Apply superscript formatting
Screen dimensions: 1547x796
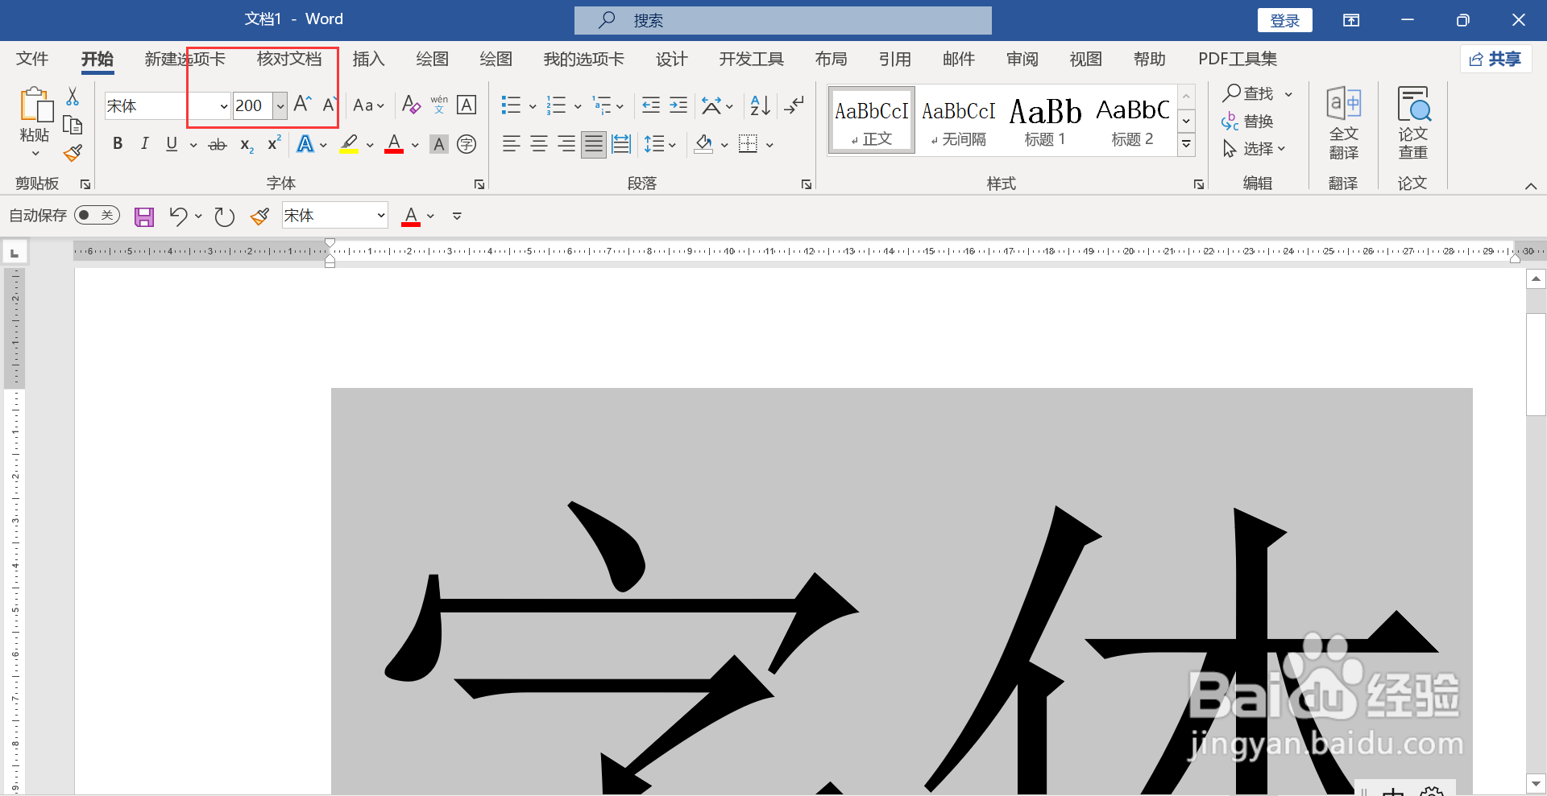(274, 143)
